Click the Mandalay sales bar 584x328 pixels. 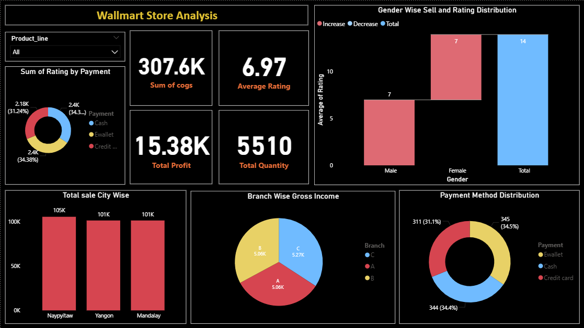[x=147, y=265]
